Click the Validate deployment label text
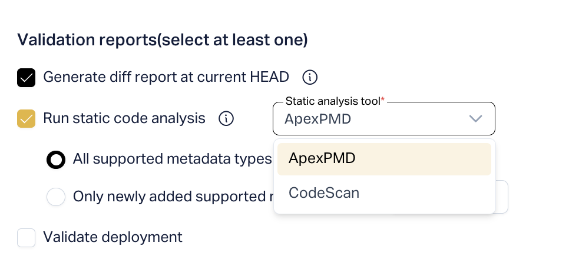 click(x=113, y=238)
